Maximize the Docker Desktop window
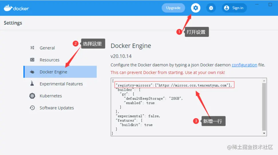The image size is (278, 155). point(270,4)
